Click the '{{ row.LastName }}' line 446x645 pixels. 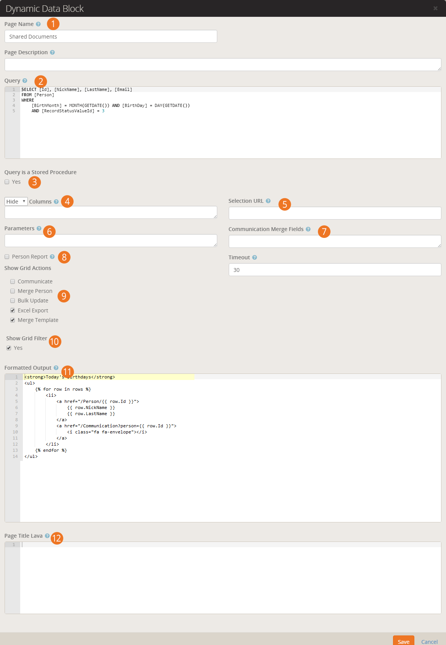[91, 414]
